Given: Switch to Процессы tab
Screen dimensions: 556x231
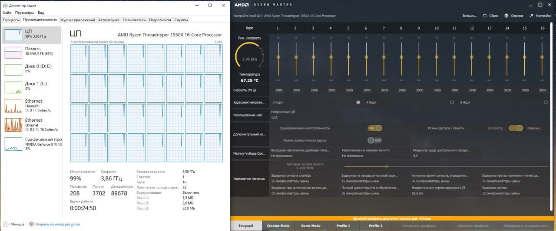Looking at the screenshot, I should coord(11,20).
